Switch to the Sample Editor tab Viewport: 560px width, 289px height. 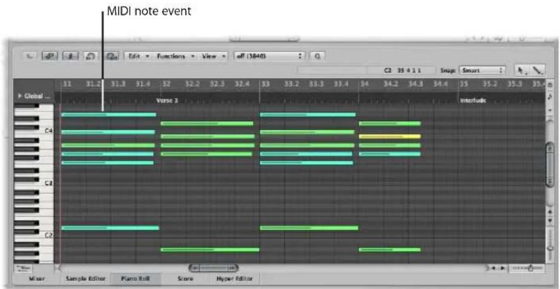point(85,279)
